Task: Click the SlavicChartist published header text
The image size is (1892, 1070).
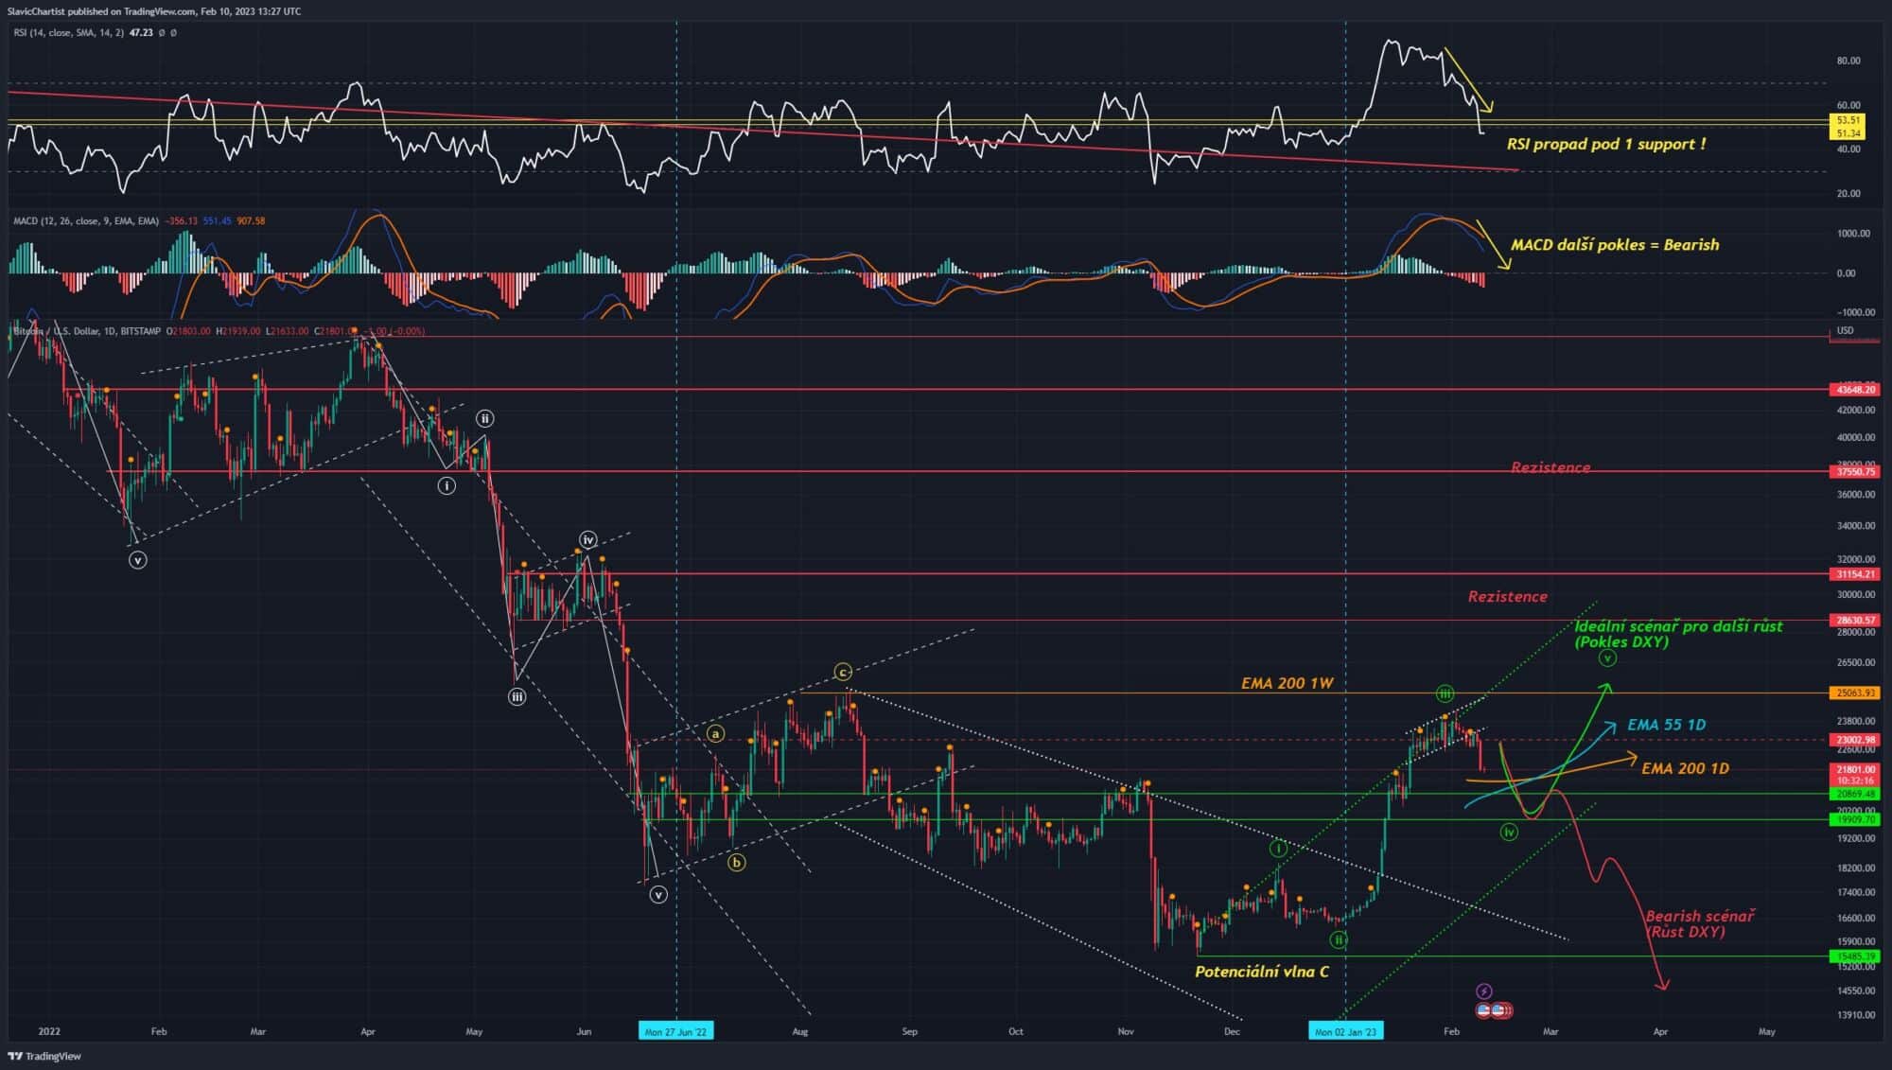Action: (x=154, y=11)
